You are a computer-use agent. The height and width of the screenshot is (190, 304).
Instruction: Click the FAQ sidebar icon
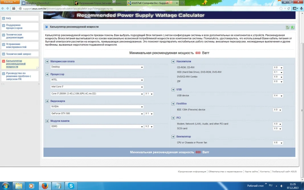click(3, 19)
